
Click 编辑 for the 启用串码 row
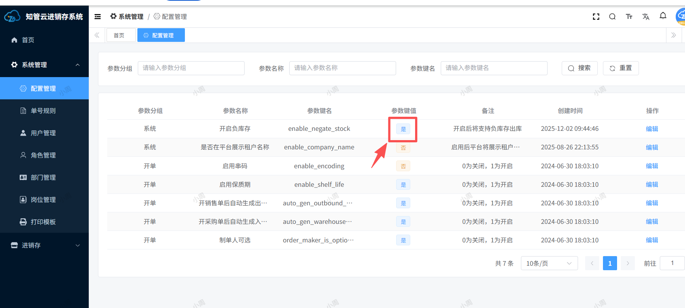tap(652, 166)
